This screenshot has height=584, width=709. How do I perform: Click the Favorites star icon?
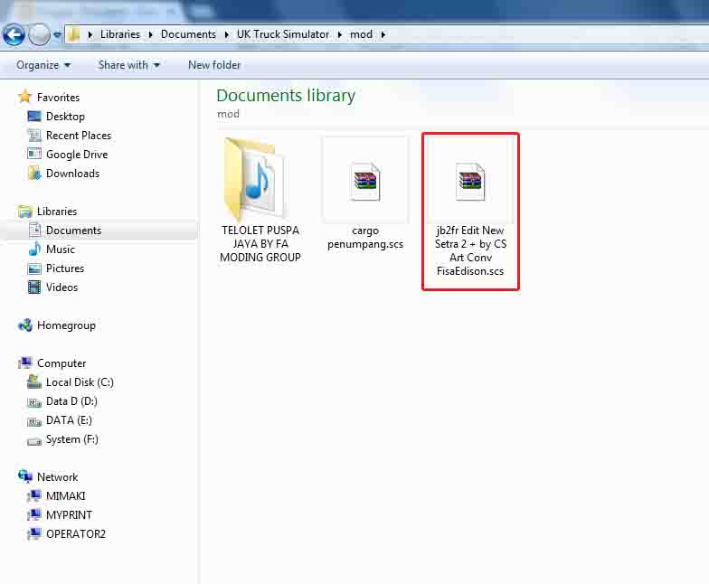pyautogui.click(x=25, y=96)
